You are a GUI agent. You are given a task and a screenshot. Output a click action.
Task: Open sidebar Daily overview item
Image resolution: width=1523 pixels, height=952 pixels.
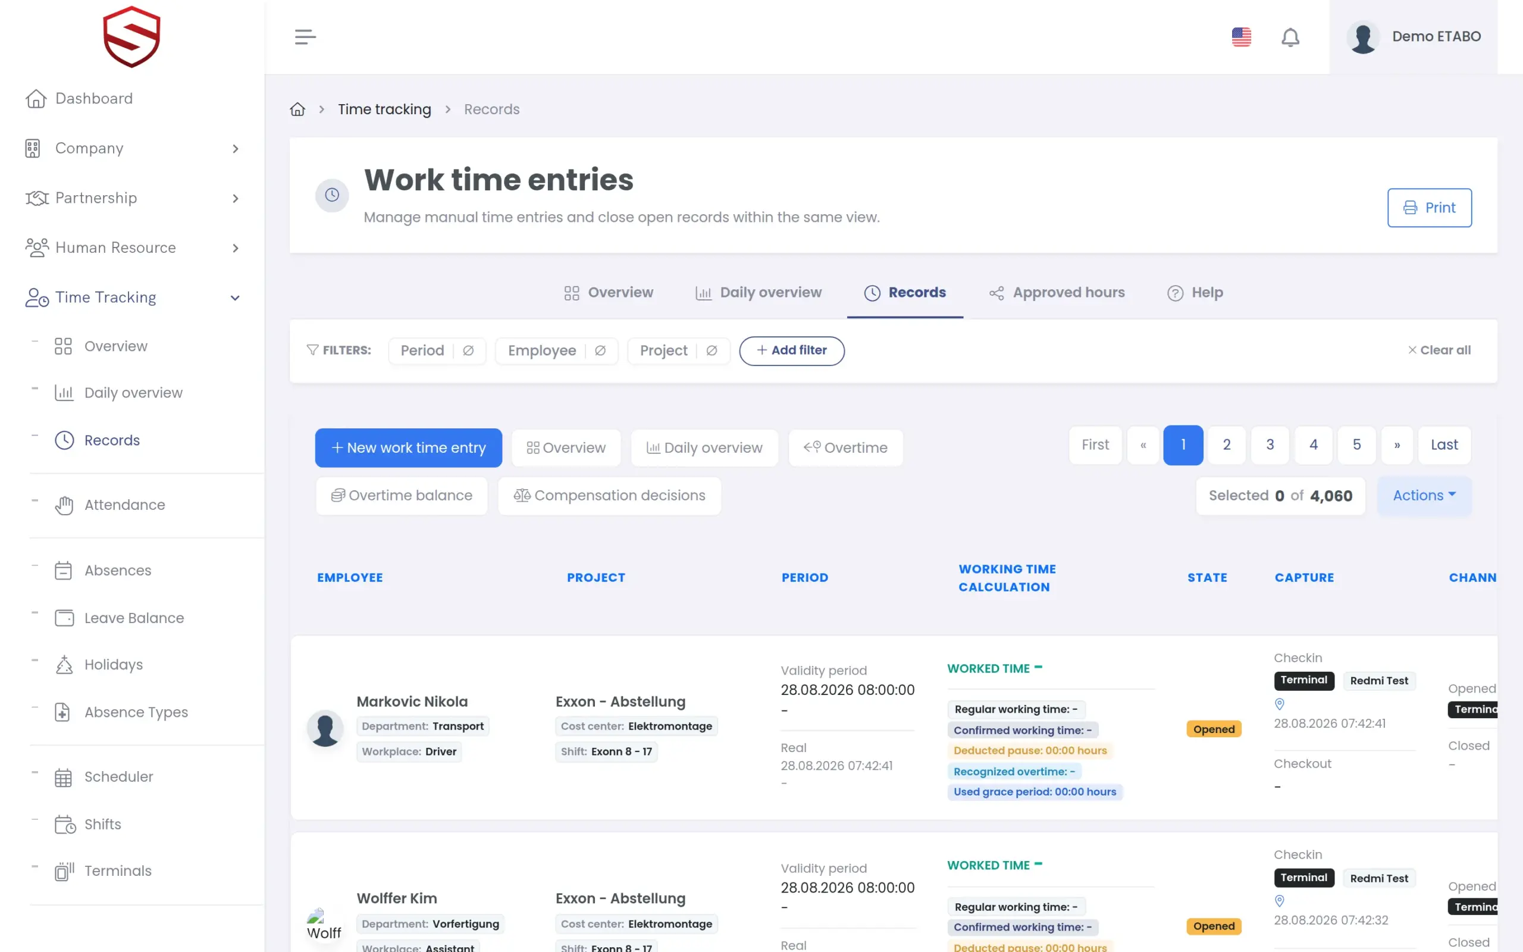[x=118, y=392]
